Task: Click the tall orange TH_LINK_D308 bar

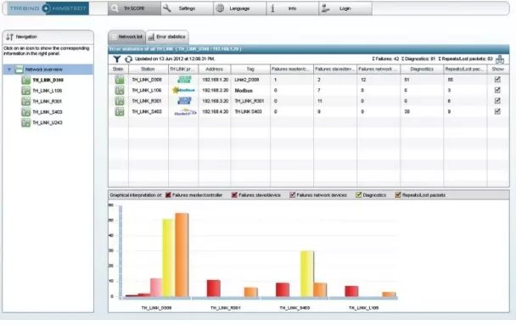Action: click(182, 255)
